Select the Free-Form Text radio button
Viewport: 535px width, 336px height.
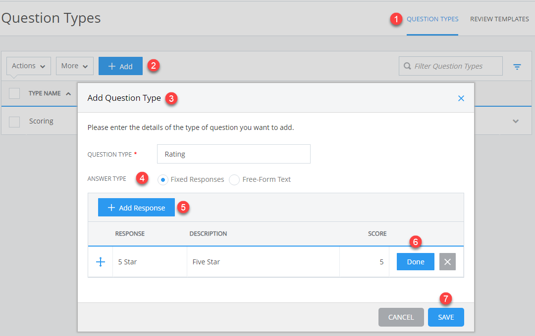tap(234, 180)
